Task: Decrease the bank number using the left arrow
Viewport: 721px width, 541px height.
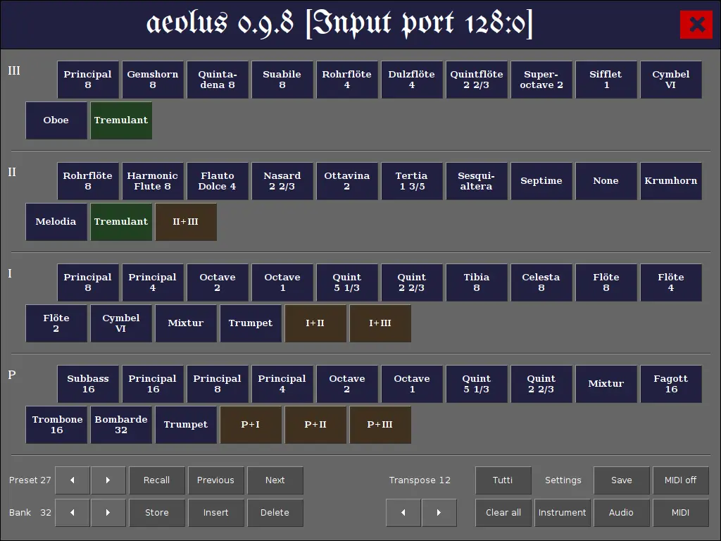Action: click(73, 513)
